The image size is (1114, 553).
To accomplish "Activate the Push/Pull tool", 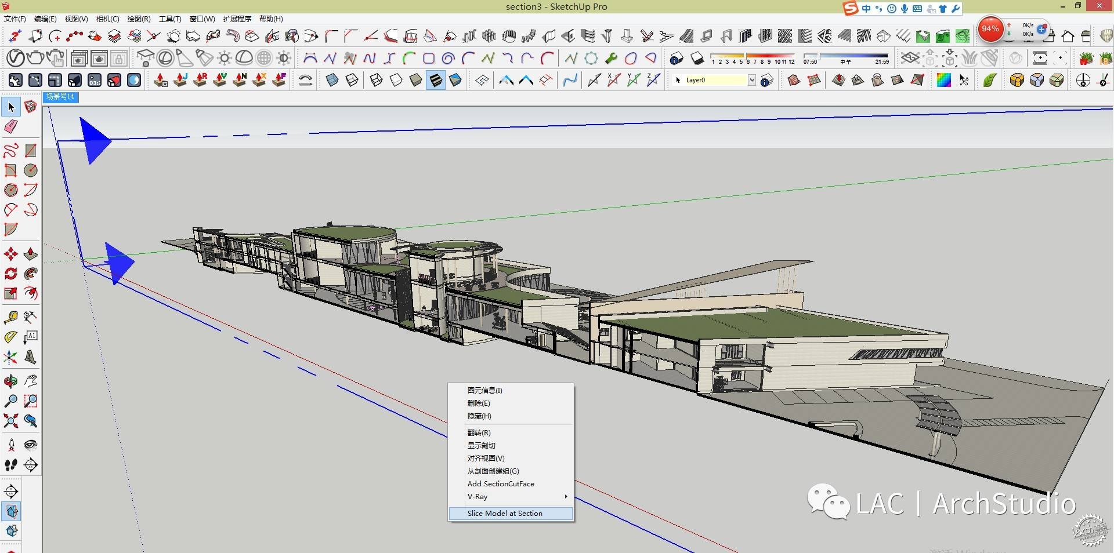I will (31, 254).
